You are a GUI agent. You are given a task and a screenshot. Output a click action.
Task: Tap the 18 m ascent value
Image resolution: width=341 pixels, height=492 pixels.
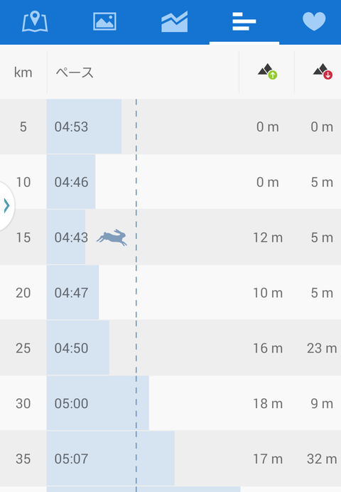(x=268, y=404)
